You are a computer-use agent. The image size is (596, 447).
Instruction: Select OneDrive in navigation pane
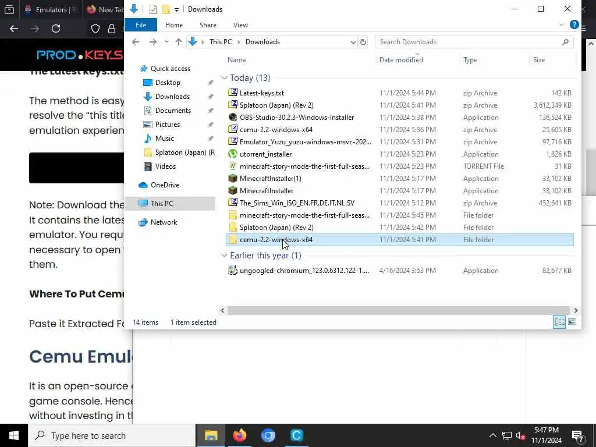165,185
